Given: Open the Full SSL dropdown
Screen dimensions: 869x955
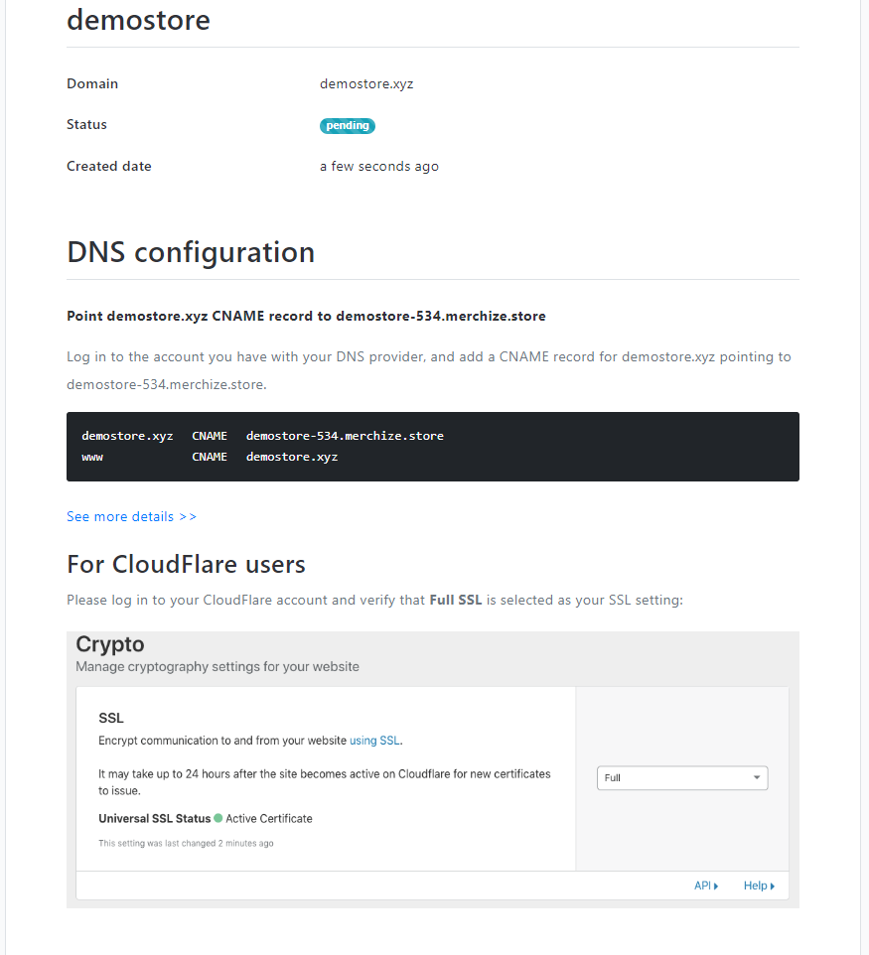Looking at the screenshot, I should 682,777.
